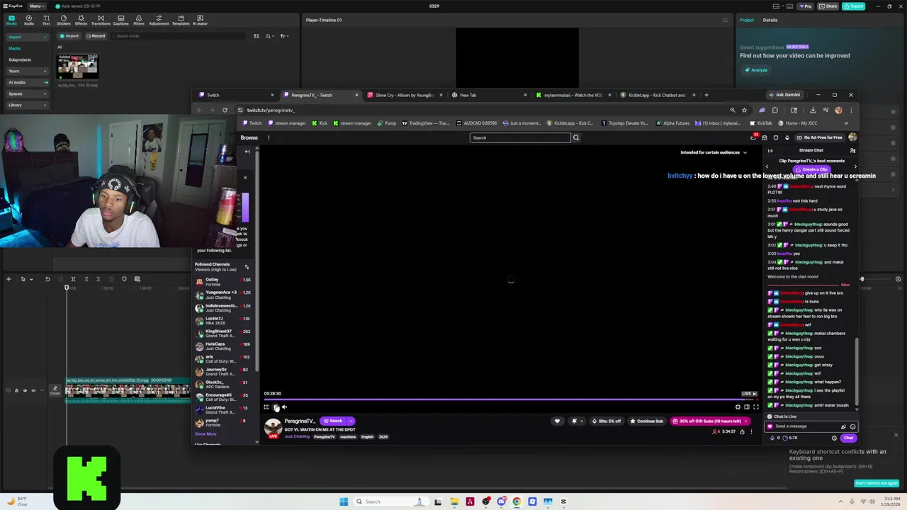Image resolution: width=907 pixels, height=510 pixels.
Task: Toggle Twitch player fullscreen
Action: 755,407
